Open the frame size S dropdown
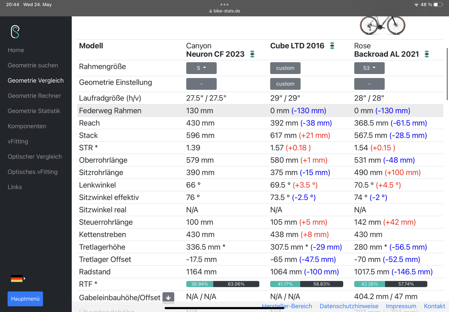Screen dimensions: 449x312 coord(201,68)
